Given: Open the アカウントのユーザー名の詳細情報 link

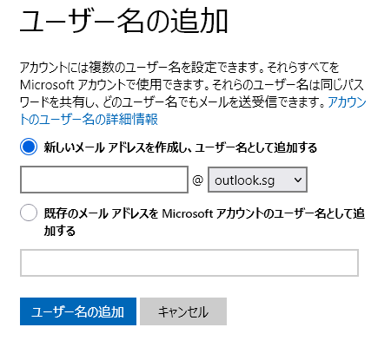Looking at the screenshot, I should tap(89, 119).
